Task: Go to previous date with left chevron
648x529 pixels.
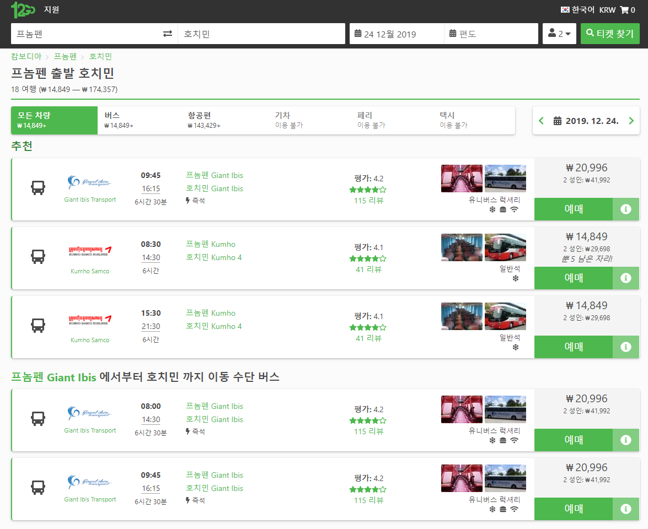Action: pyautogui.click(x=542, y=121)
